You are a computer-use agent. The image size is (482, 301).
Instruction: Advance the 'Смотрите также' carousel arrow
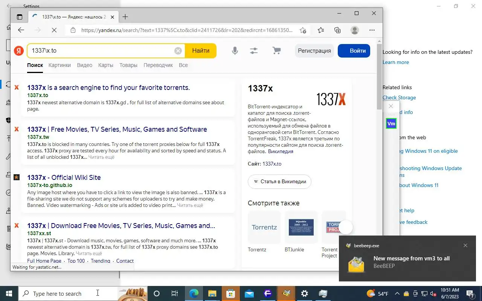pos(346,227)
